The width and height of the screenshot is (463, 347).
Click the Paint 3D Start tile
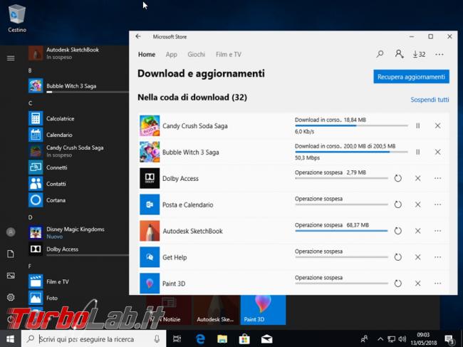[x=263, y=310]
